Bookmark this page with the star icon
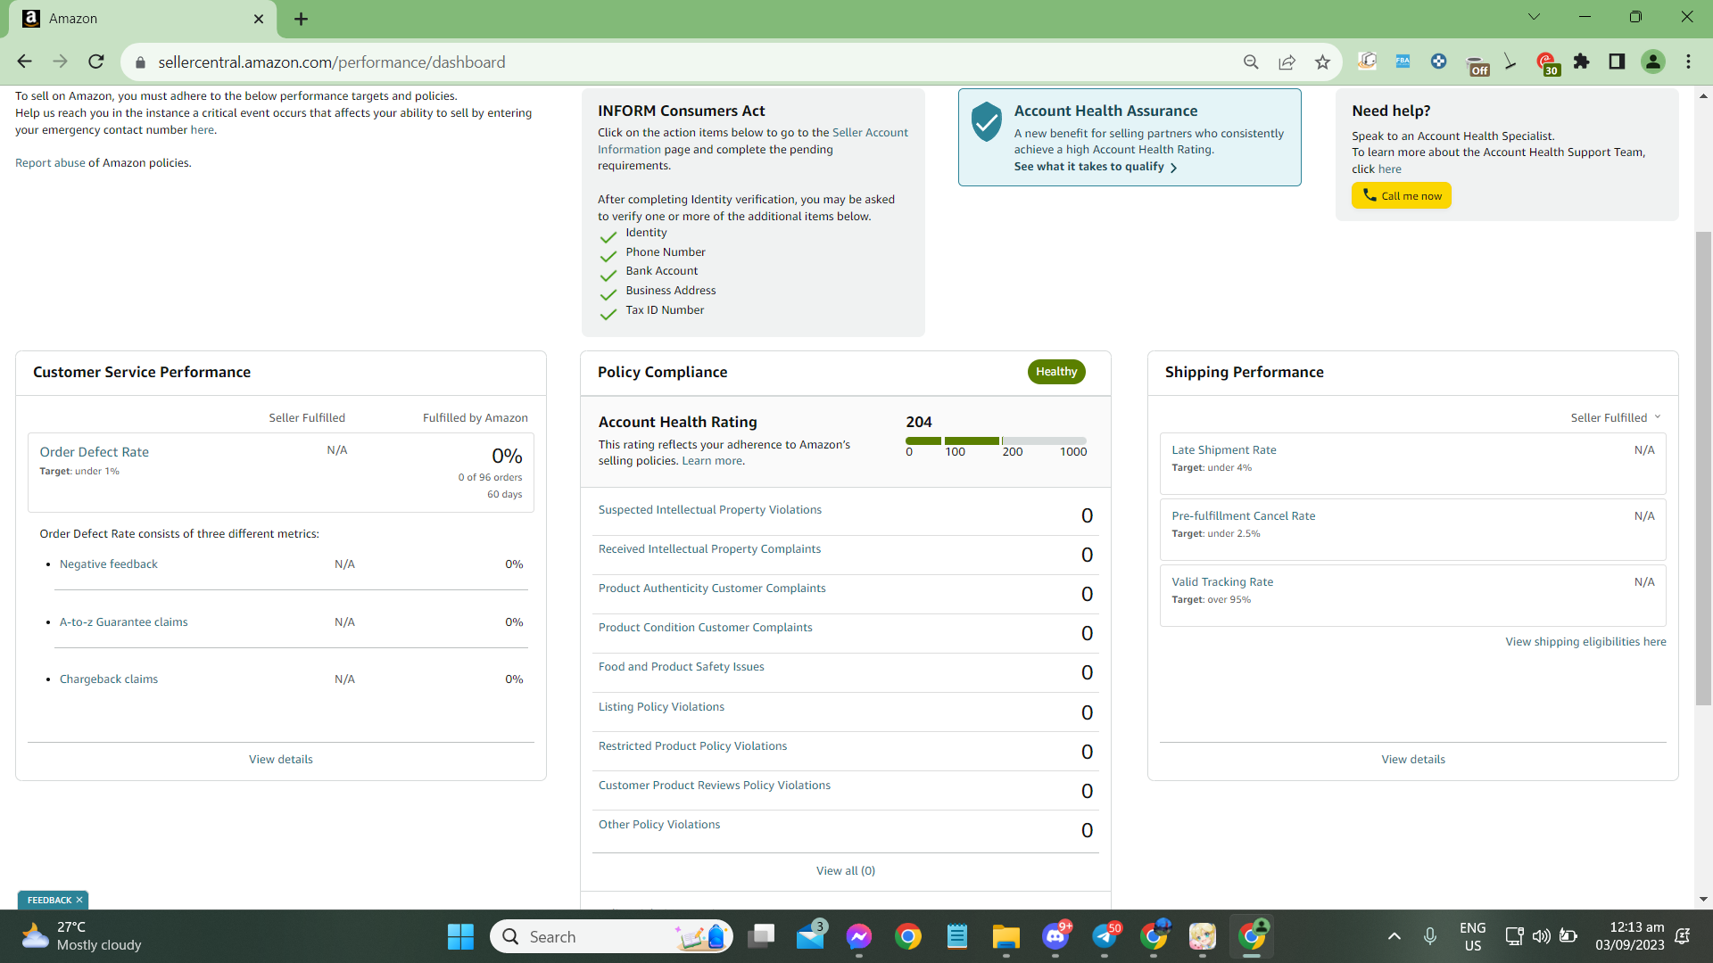 1322,62
